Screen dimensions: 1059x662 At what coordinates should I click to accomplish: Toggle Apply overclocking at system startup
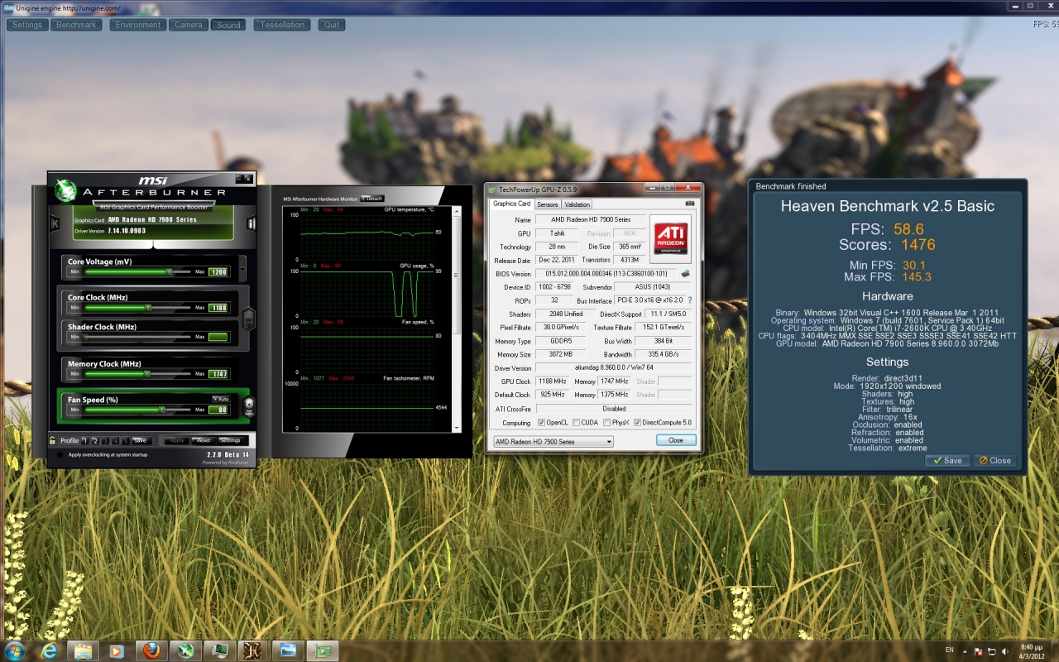[60, 454]
